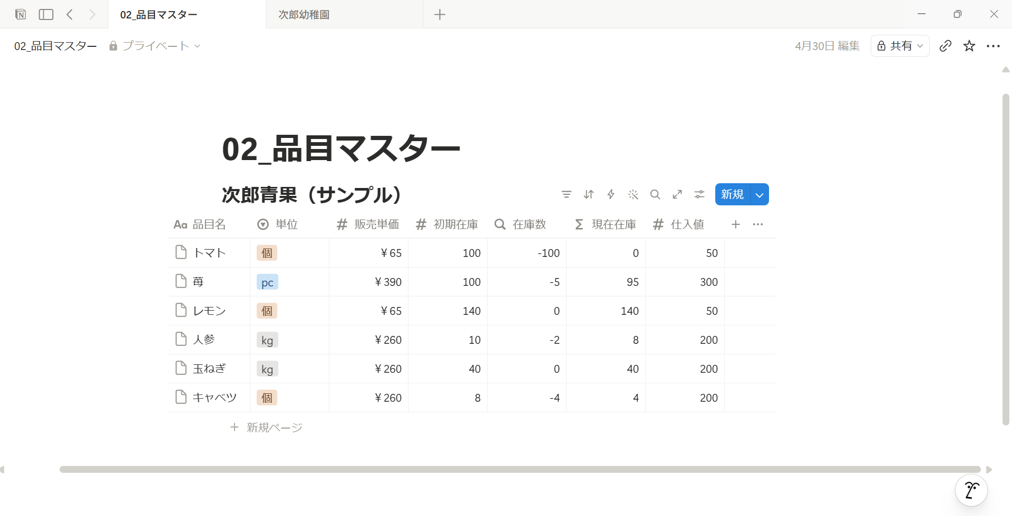
Task: Click the 初期在庫 cell with value 140
Action: tap(447, 311)
